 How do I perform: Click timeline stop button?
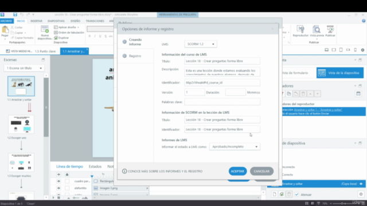[58, 197]
